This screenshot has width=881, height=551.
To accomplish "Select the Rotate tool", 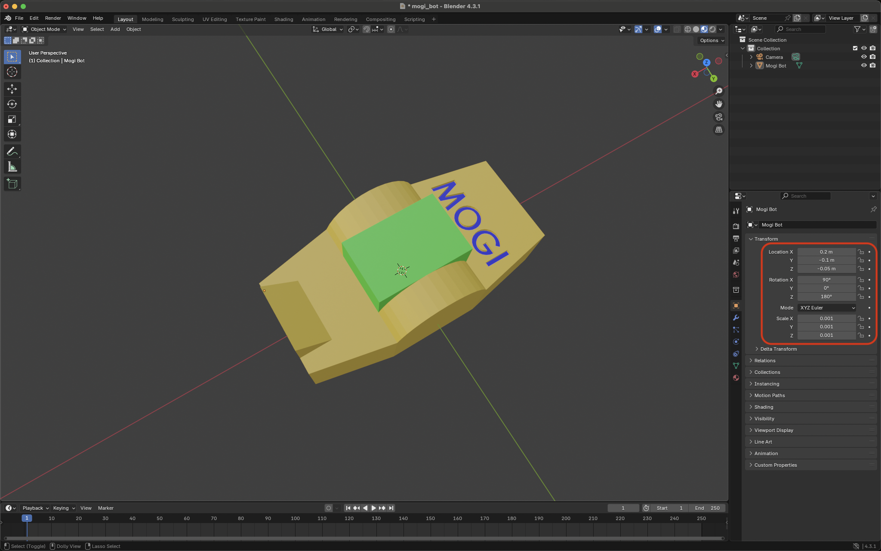I will coord(12,104).
